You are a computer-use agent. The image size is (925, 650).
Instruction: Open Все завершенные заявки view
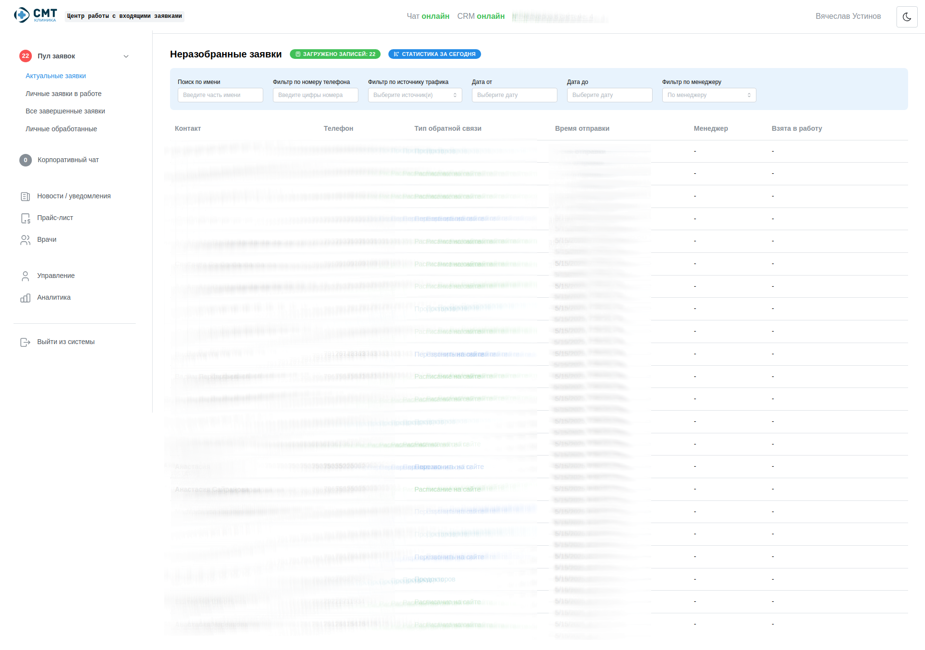(65, 111)
